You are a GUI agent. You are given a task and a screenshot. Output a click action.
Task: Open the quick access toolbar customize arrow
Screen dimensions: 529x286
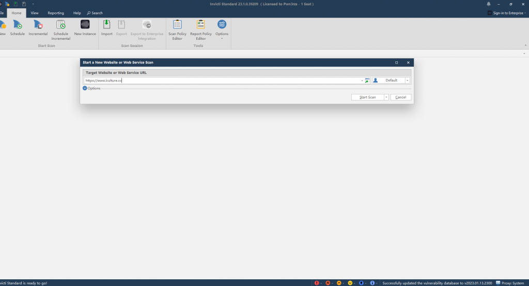33,4
